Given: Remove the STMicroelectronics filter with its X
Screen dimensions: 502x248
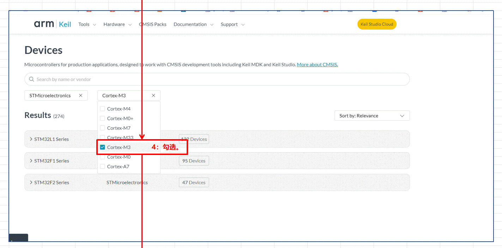Looking at the screenshot, I should [80, 95].
